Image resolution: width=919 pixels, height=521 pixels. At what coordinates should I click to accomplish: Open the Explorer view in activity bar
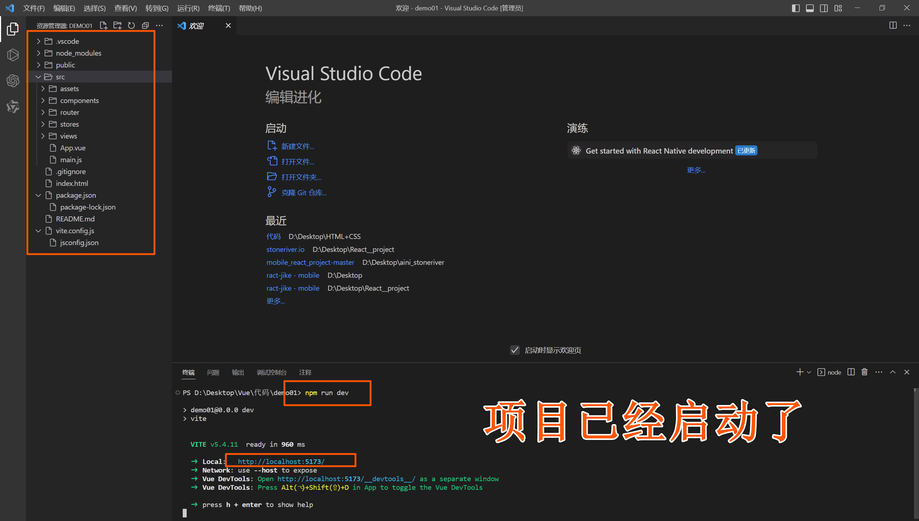tap(13, 29)
